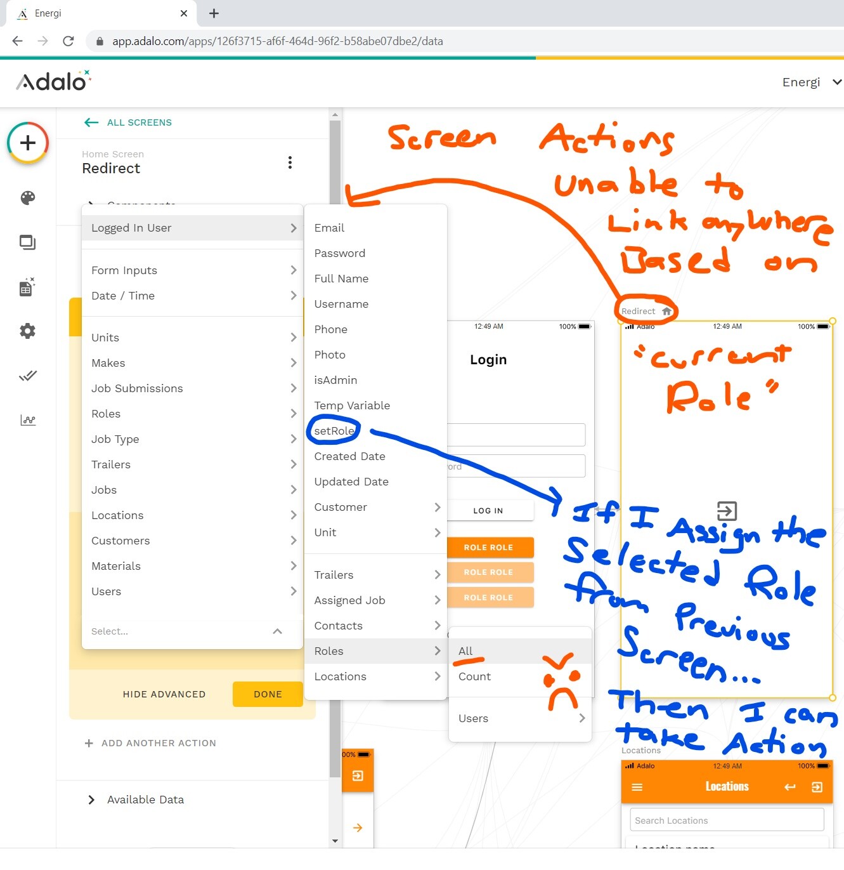Click the Adalo logo
The height and width of the screenshot is (870, 844).
point(53,81)
